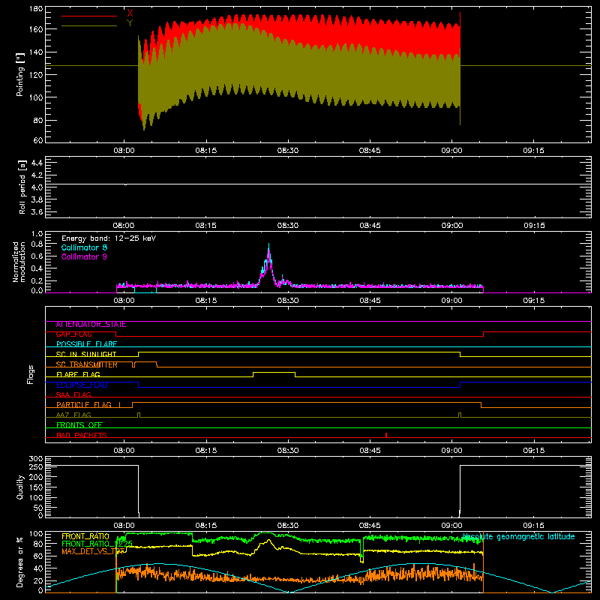This screenshot has width=600, height=600.
Task: Click the magenta 'Collimator 9' legend label
Action: (x=84, y=256)
